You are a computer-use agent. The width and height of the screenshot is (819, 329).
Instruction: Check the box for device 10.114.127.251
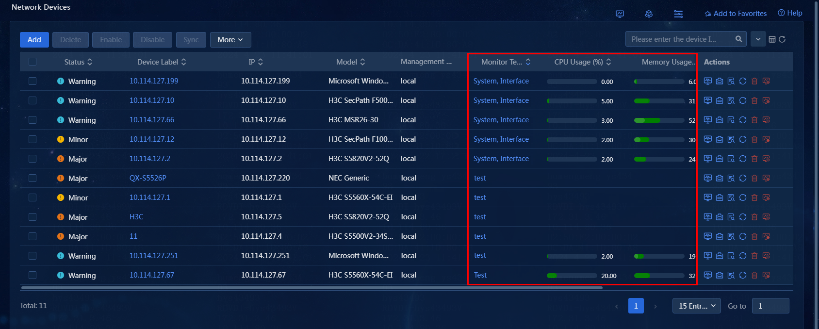(33, 256)
